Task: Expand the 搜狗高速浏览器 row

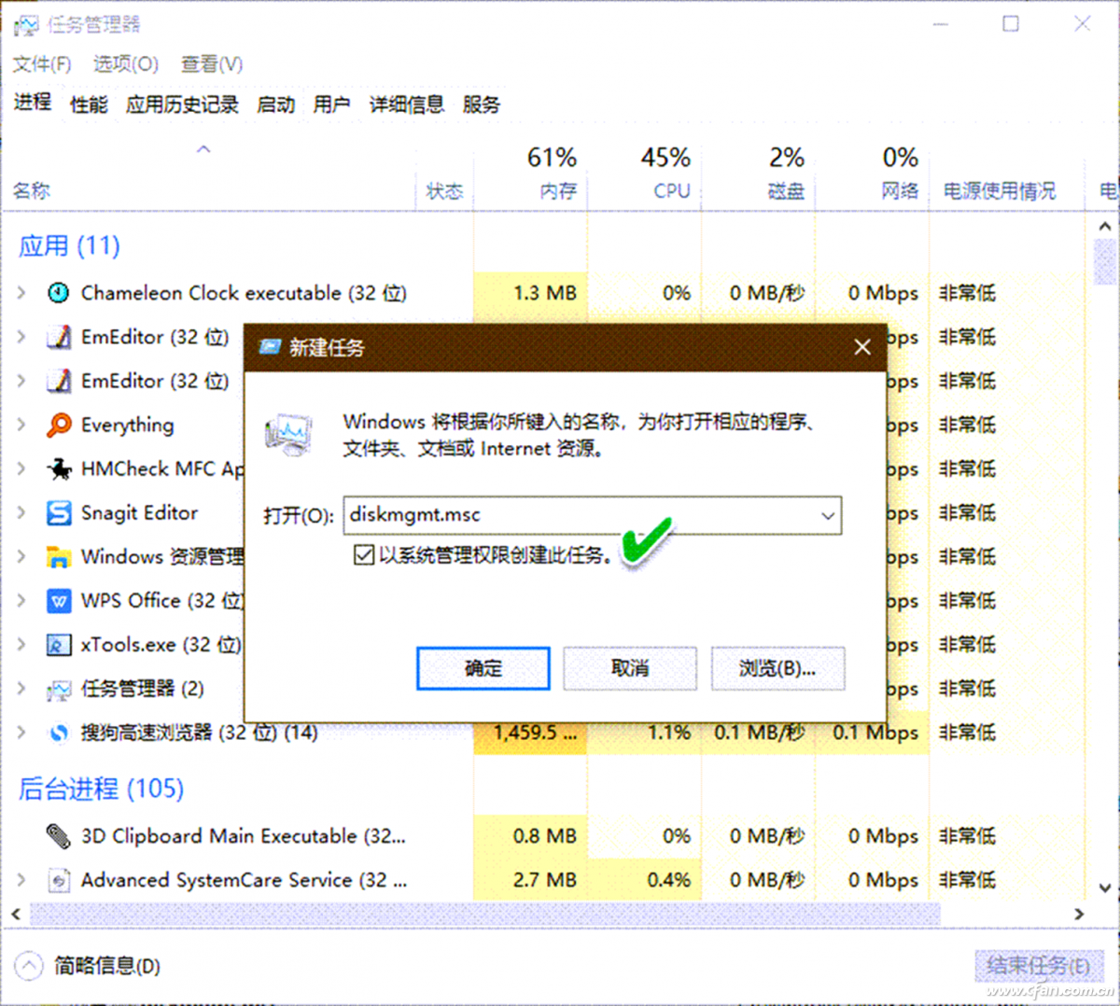Action: click(21, 733)
